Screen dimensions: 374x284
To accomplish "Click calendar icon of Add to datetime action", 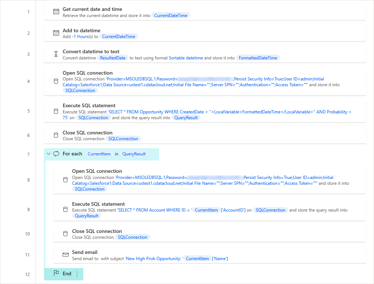I will pos(56,33).
